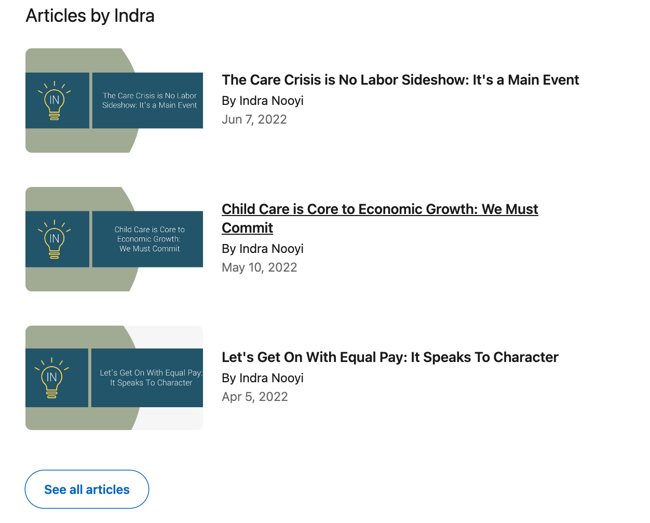Select the Articles by Indra section heading
Viewport: 650px width, 523px height.
coord(90,16)
